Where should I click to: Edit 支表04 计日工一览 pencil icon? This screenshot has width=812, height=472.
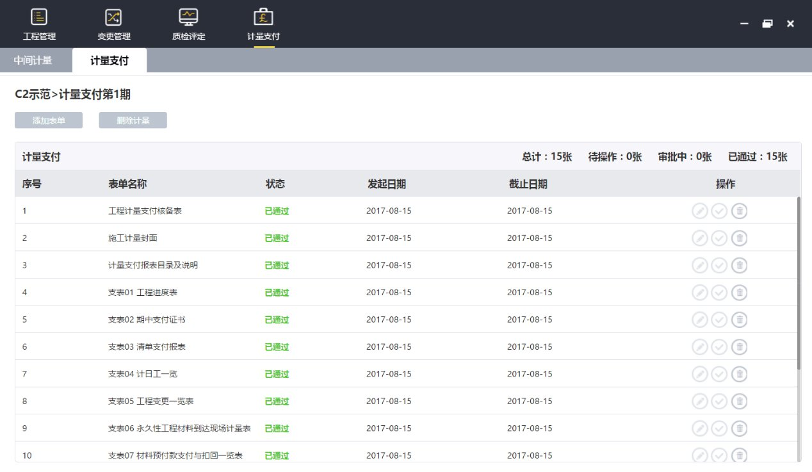tap(700, 374)
